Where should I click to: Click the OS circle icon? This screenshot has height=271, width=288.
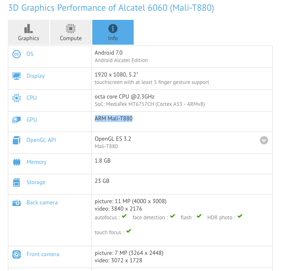(17, 54)
